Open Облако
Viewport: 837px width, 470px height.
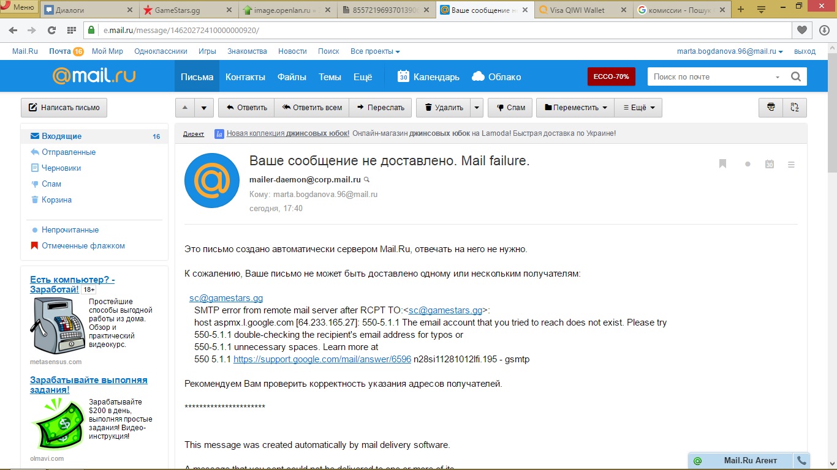point(496,76)
